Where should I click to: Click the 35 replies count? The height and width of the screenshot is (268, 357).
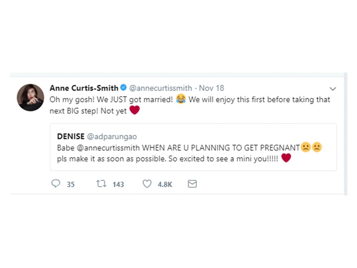(x=71, y=184)
